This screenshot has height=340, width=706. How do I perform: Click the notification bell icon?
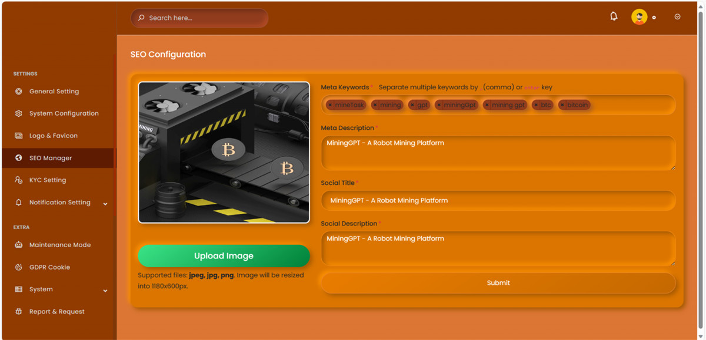(614, 16)
